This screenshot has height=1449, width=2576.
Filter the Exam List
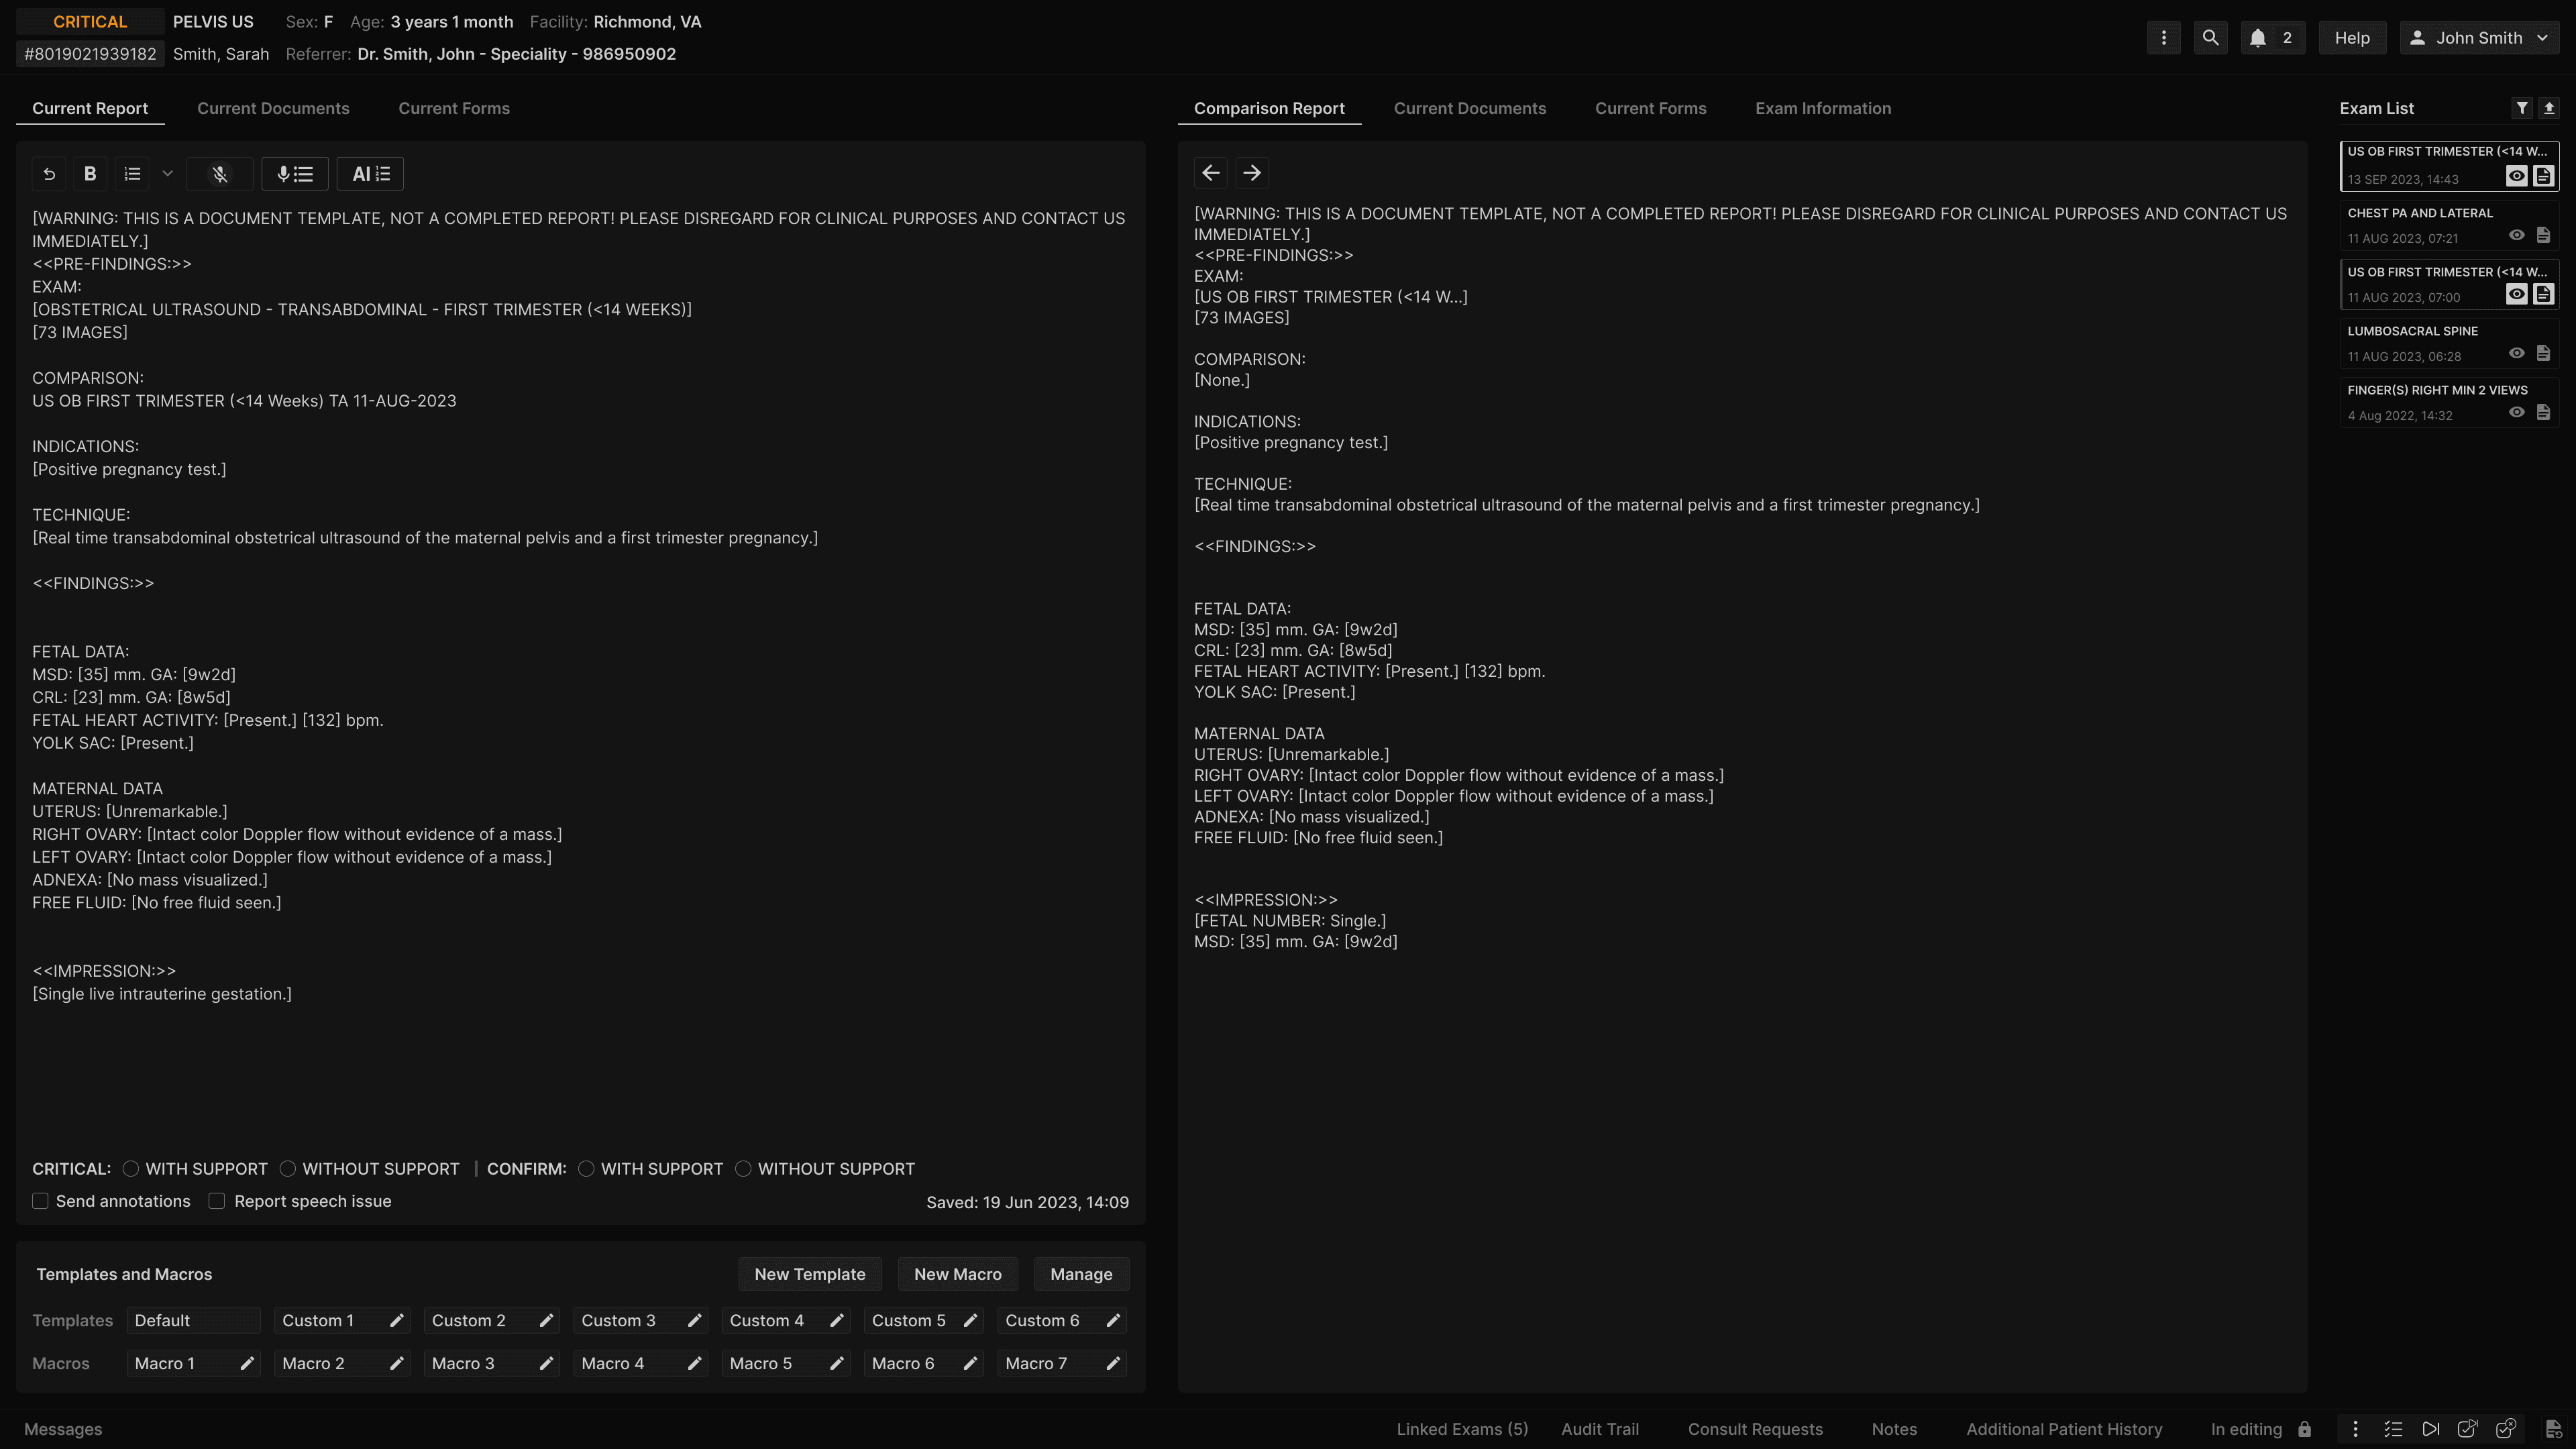(2522, 108)
